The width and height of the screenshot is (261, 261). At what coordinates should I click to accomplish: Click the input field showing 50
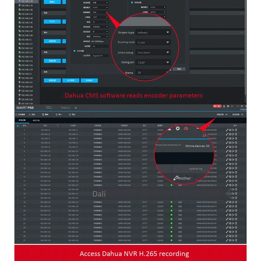100,46
